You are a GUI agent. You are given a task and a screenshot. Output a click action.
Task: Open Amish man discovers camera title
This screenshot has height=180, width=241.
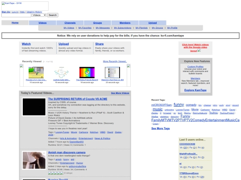coord(66,152)
